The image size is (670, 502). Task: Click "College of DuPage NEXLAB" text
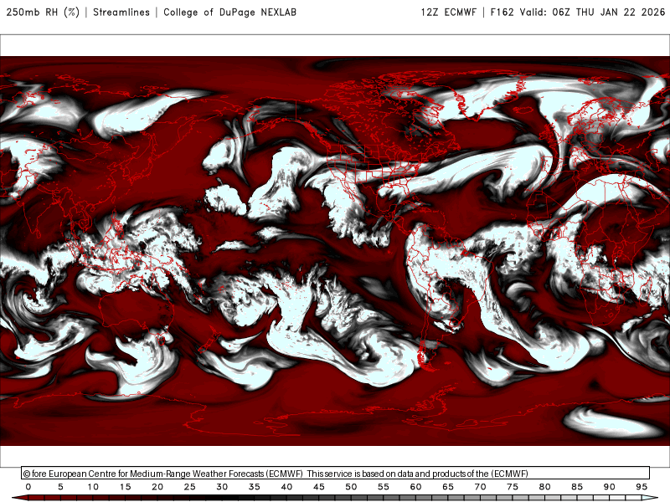(229, 12)
